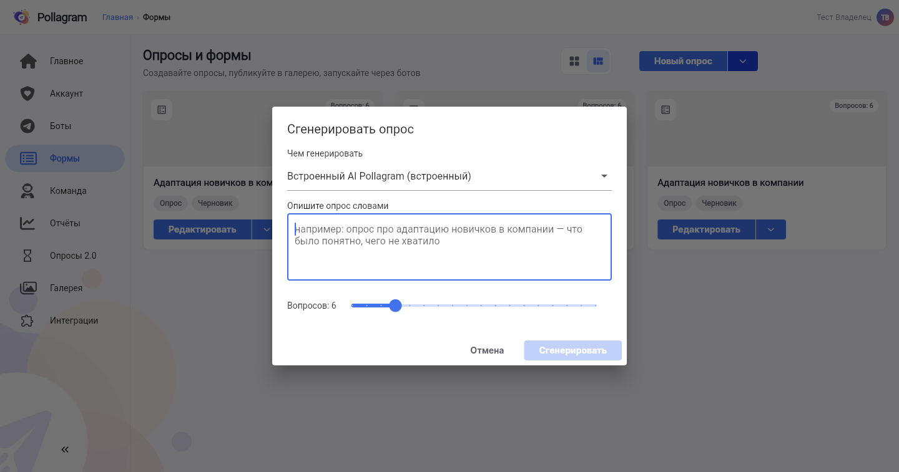Click Опрос tag on right card
The height and width of the screenshot is (472, 899).
[674, 203]
